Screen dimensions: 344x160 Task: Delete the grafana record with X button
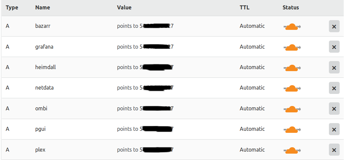click(334, 47)
